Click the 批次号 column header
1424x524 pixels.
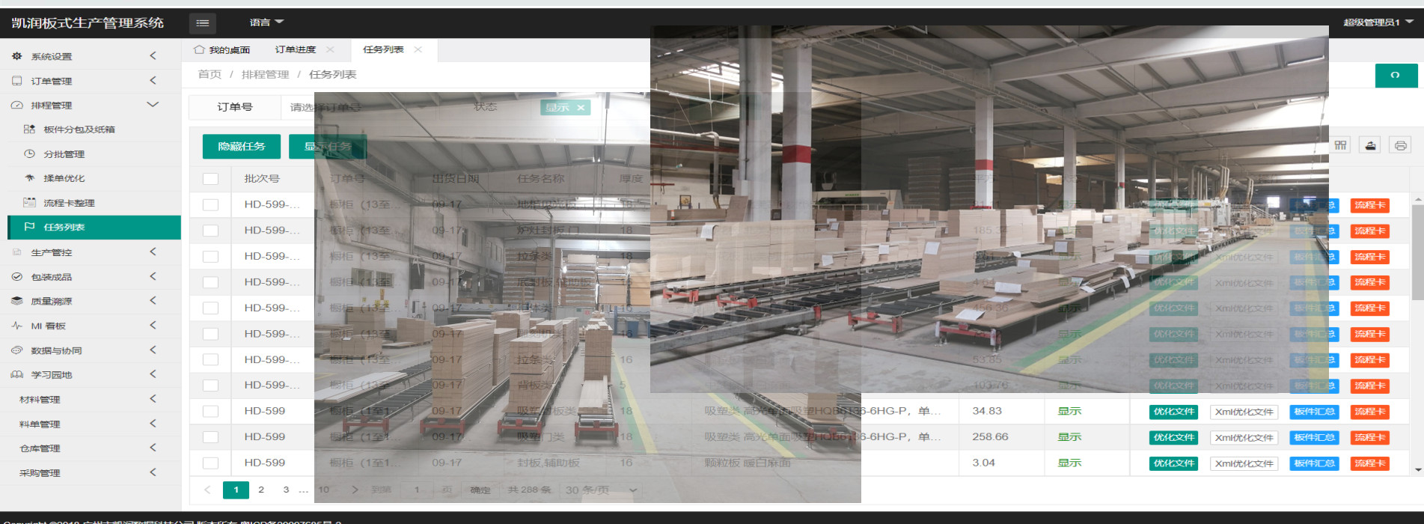pos(262,179)
